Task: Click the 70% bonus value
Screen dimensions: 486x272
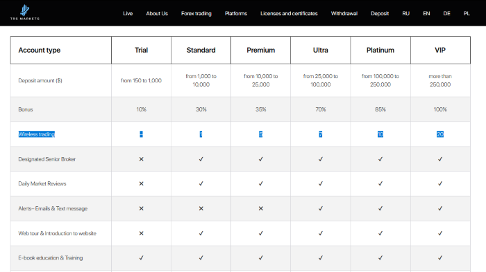Action: click(x=321, y=109)
